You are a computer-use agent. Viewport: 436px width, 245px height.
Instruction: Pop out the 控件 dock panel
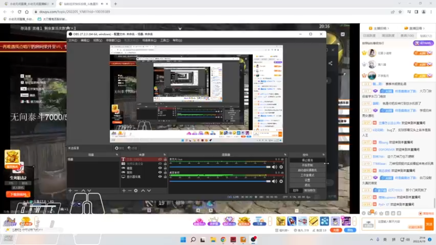[x=323, y=155]
